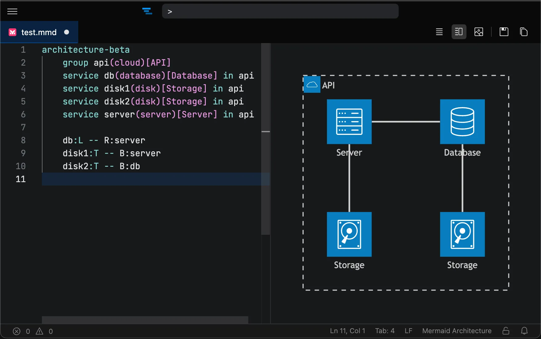The width and height of the screenshot is (541, 339).
Task: Open the hamburger menu
Action: point(12,11)
